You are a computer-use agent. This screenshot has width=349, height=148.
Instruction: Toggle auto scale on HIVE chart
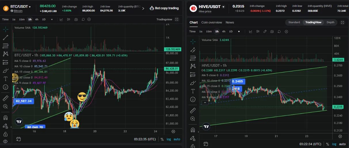(x=342, y=144)
